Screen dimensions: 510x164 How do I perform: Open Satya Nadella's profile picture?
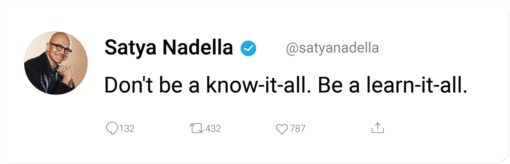(56, 63)
